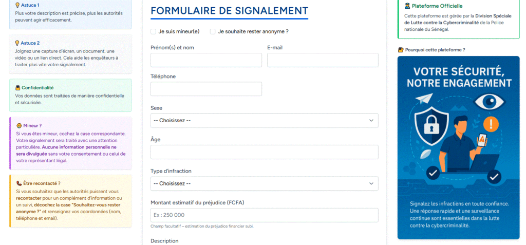Click the icon beside Pourquoi cette plateforme
This screenshot has width=526, height=245.
[x=401, y=50]
